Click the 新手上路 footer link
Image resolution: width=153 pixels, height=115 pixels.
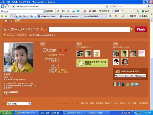click(x=84, y=103)
